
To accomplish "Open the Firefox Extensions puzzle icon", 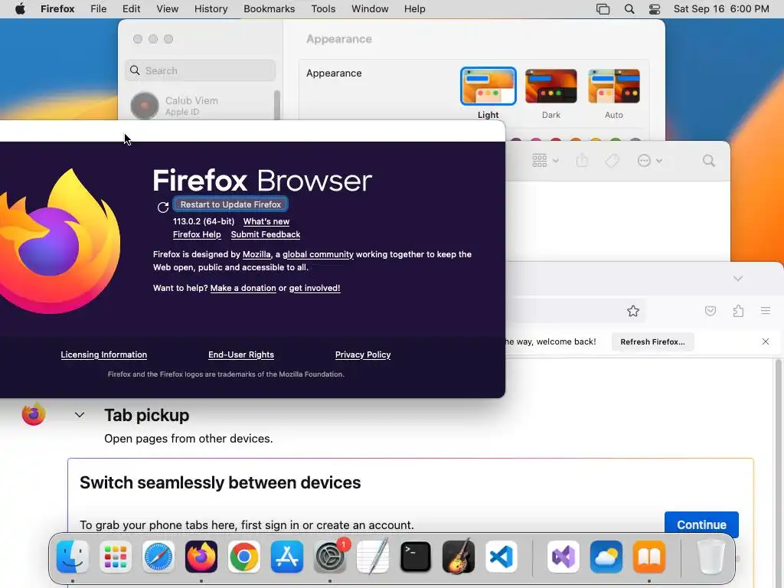I will tap(738, 311).
